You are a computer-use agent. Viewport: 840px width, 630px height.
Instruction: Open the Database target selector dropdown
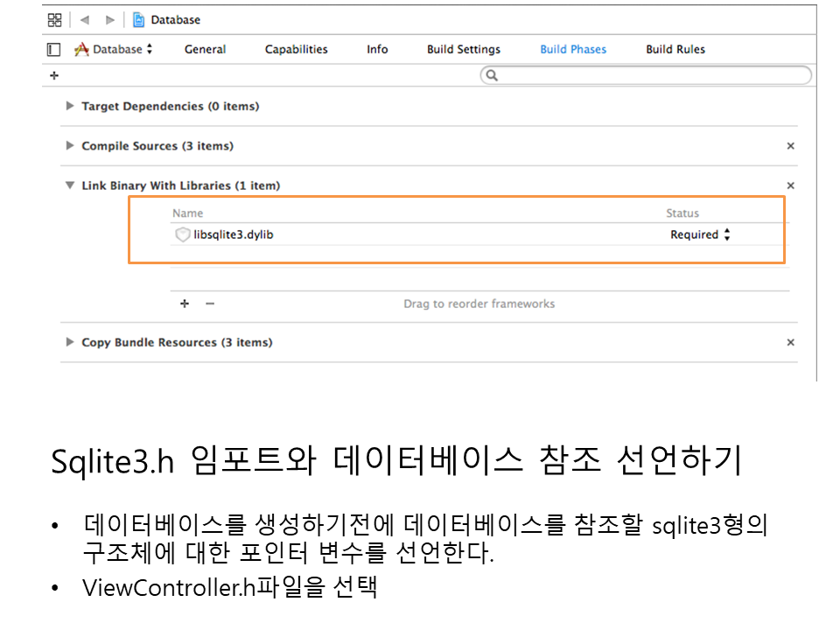114,50
